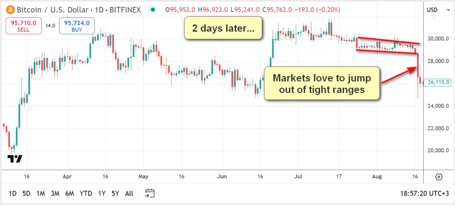Choose the 1Y time range

(x=102, y=194)
